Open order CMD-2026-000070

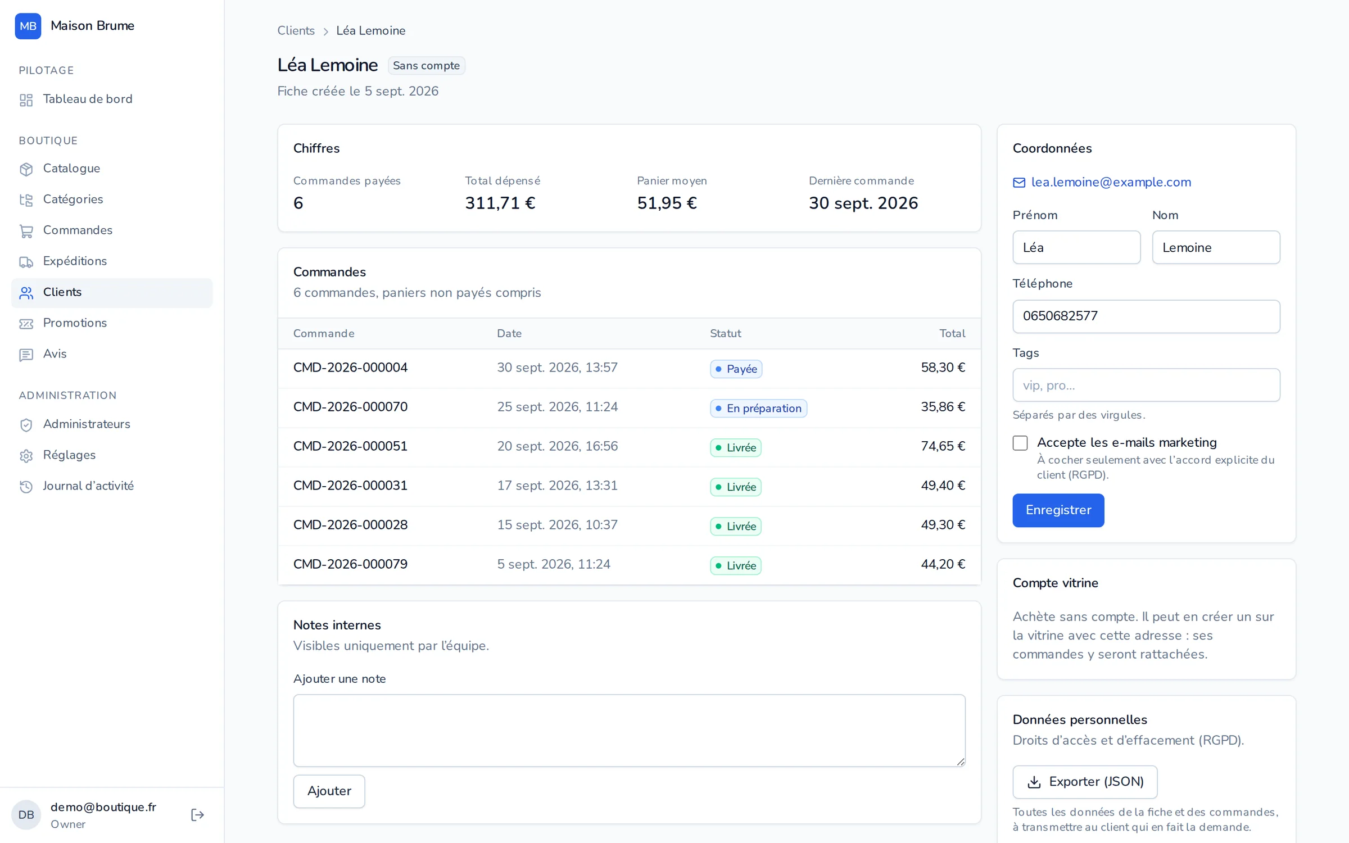click(350, 407)
